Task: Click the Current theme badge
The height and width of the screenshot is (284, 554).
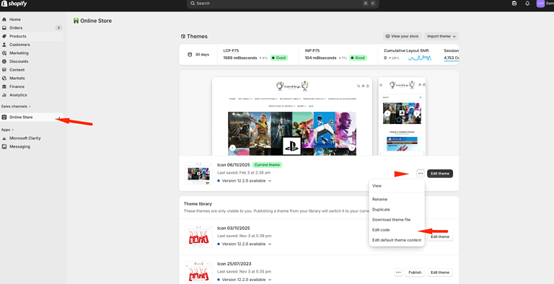Action: (267, 165)
